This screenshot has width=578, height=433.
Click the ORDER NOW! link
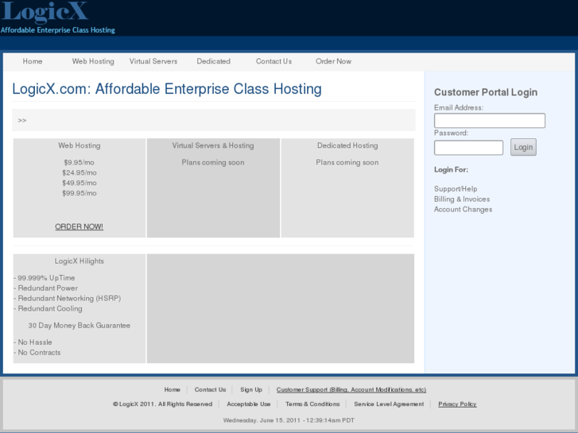(80, 226)
